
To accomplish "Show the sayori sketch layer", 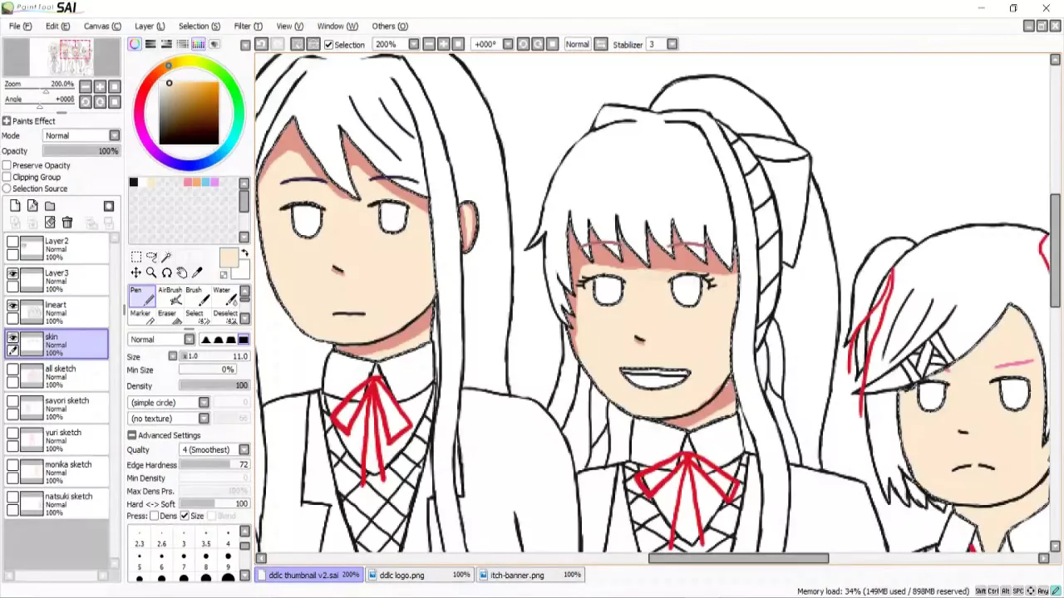I will click(12, 401).
